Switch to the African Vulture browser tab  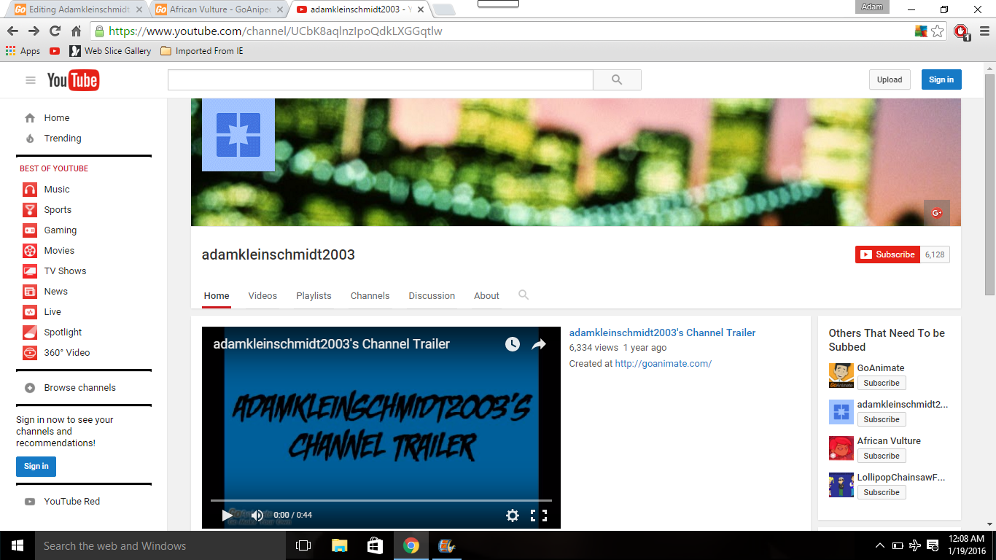point(218,9)
